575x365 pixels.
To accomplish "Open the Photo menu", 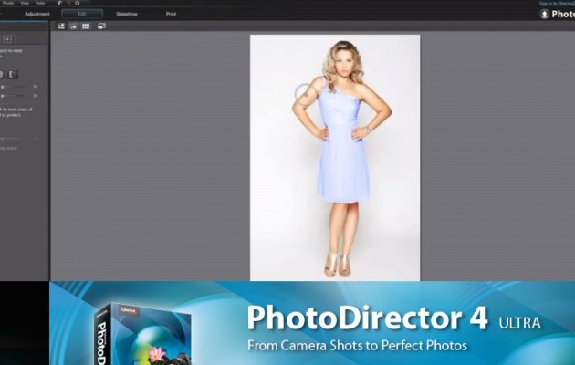I will pos(8,3).
